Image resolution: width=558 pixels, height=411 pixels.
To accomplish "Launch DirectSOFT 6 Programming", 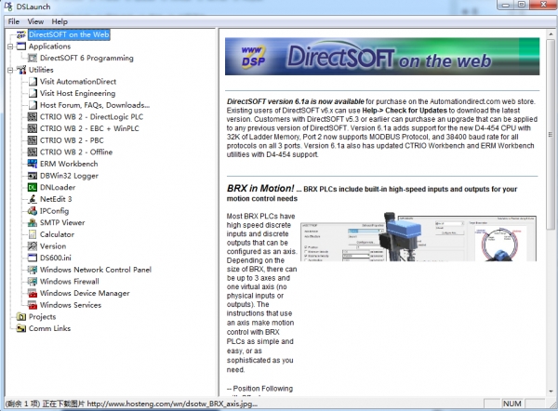I will 86,58.
